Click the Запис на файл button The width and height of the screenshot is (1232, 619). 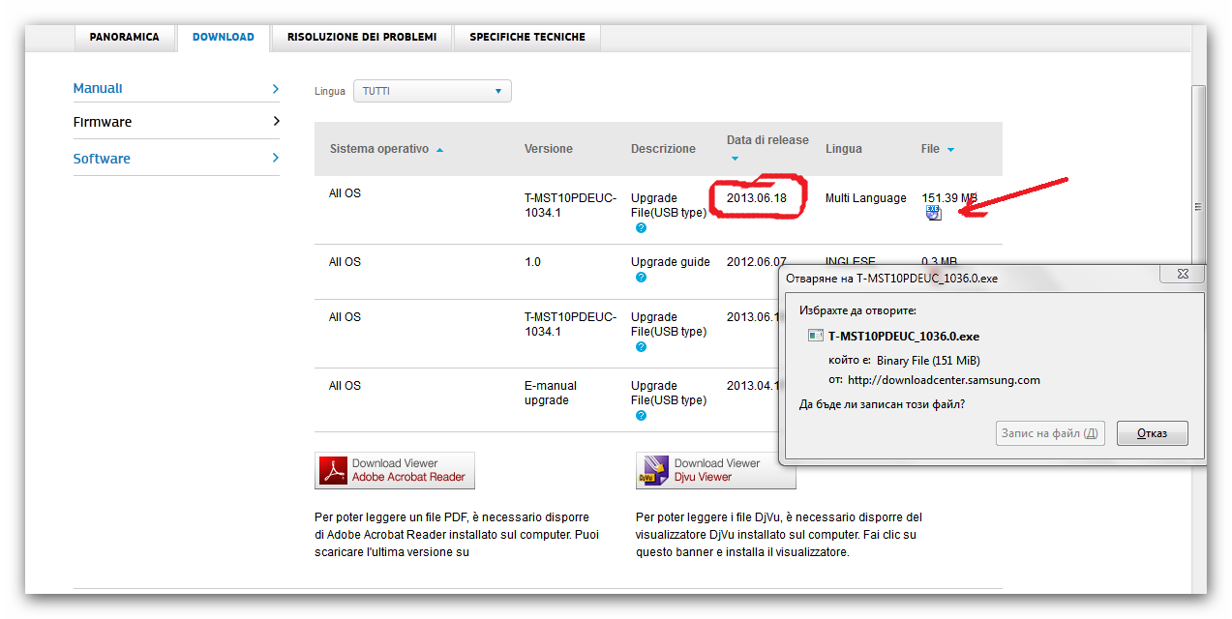[1050, 433]
